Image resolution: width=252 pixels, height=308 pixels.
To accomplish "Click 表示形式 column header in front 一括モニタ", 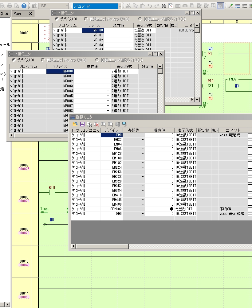I will pos(124,66).
